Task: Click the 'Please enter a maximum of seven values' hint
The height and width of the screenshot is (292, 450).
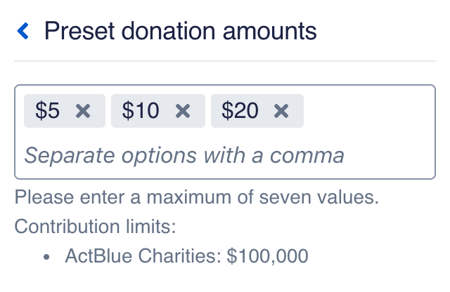Action: click(197, 197)
